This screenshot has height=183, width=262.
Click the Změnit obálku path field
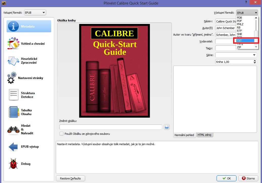pyautogui.click(x=111, y=127)
